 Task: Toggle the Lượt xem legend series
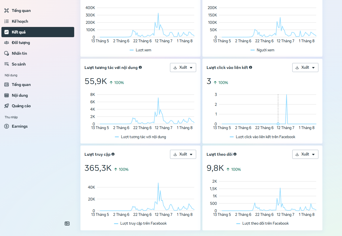140,50
